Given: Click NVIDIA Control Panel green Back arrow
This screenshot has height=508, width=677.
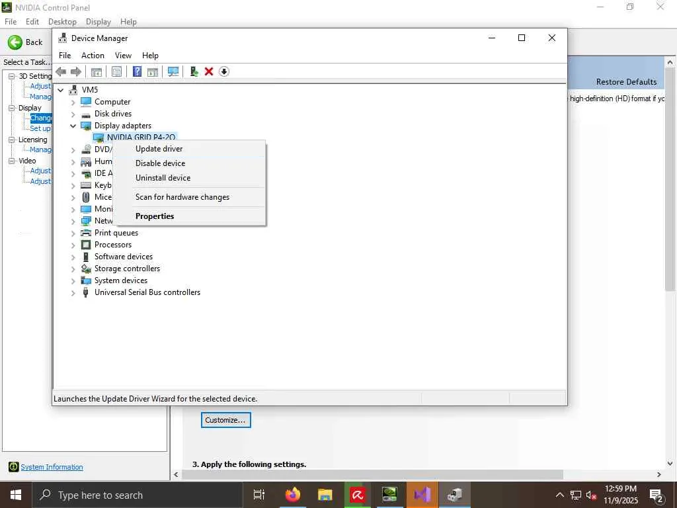Looking at the screenshot, I should tap(15, 42).
